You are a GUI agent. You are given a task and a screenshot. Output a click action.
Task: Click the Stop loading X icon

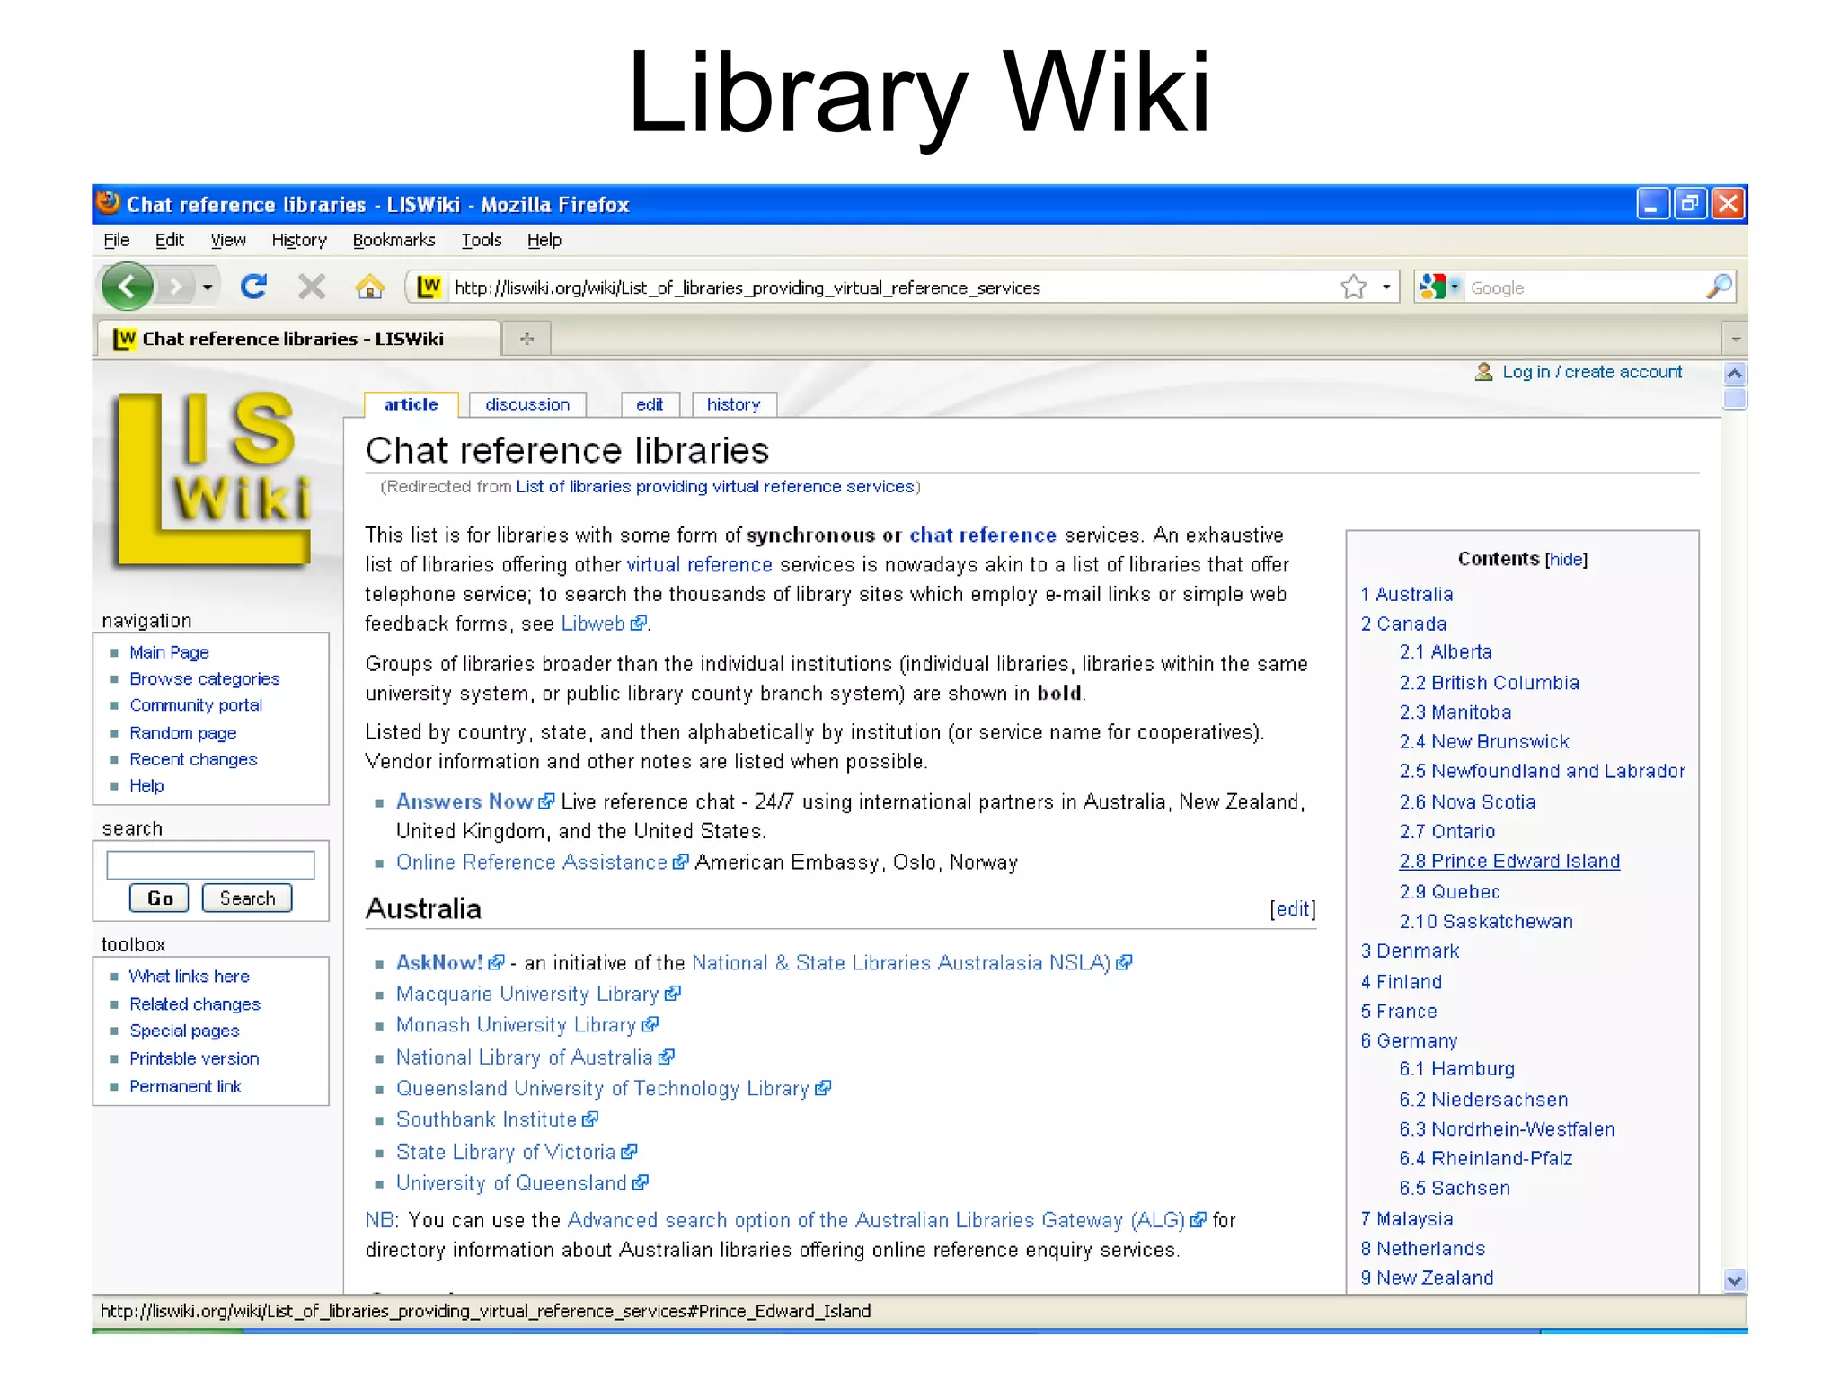tap(312, 287)
